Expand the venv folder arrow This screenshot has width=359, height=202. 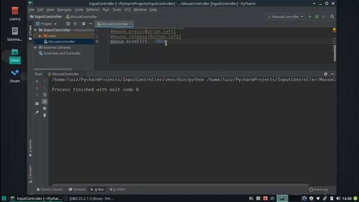[x=40, y=36]
